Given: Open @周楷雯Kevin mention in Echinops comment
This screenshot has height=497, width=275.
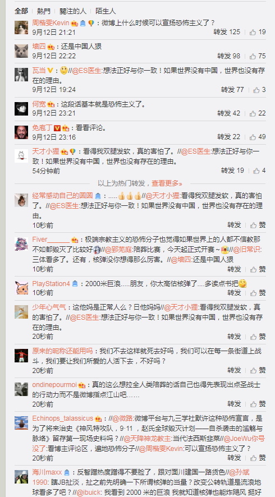Looking at the screenshot, I should pos(160,449).
